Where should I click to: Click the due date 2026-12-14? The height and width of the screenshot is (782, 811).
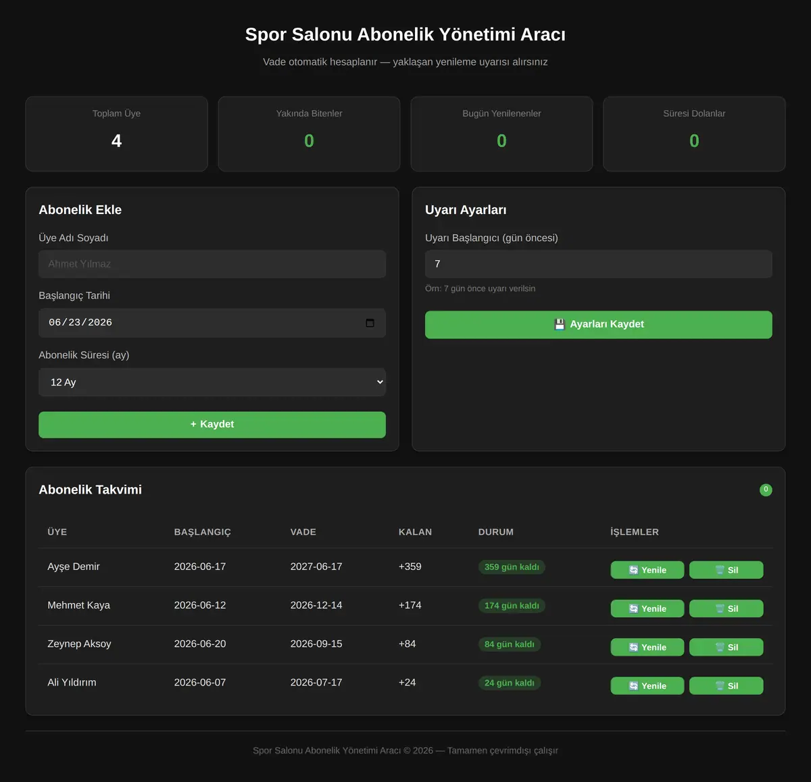316,605
